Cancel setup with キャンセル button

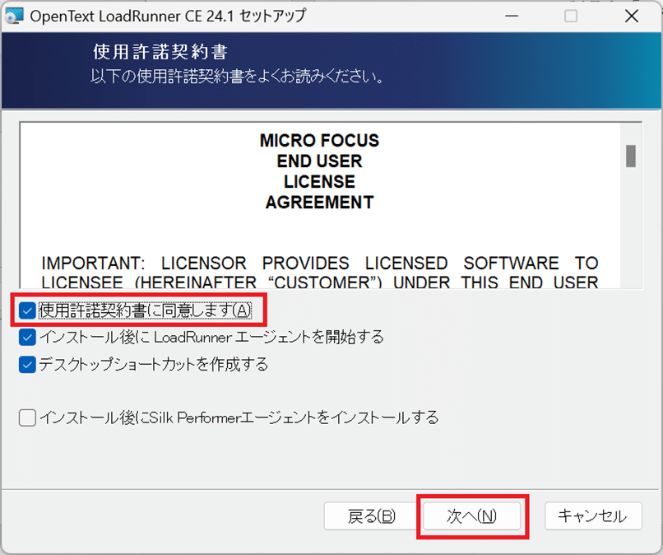click(x=593, y=516)
